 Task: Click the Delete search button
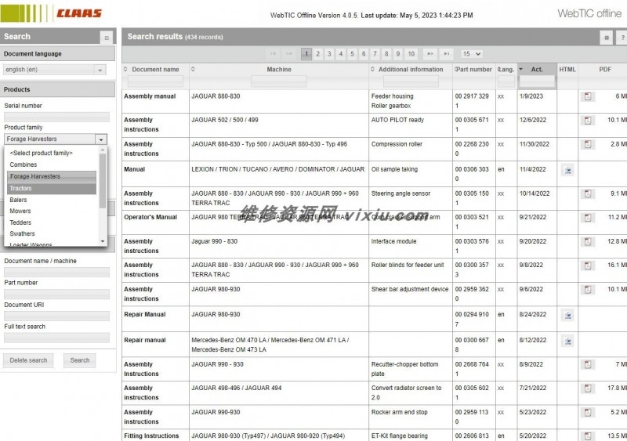(28, 360)
